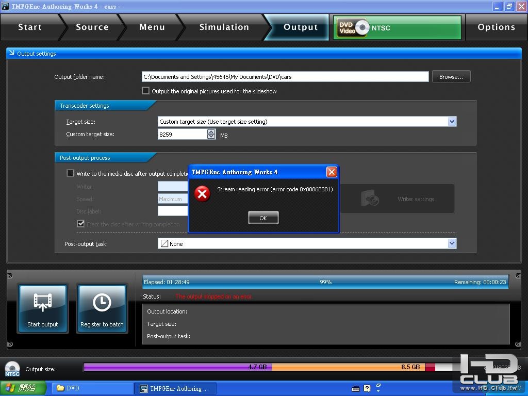Click the Remaining: 00:00:23 text

coord(480,282)
